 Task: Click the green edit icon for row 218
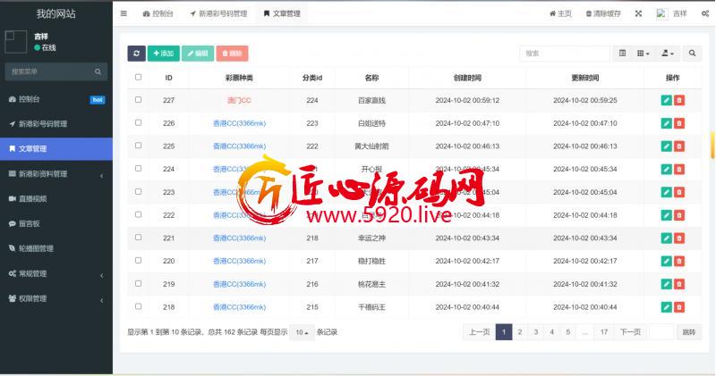coord(666,307)
